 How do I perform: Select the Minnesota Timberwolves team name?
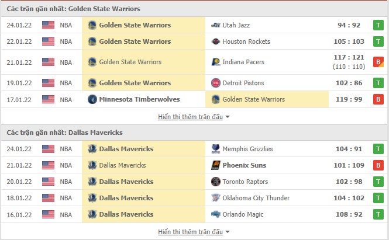[139, 99]
